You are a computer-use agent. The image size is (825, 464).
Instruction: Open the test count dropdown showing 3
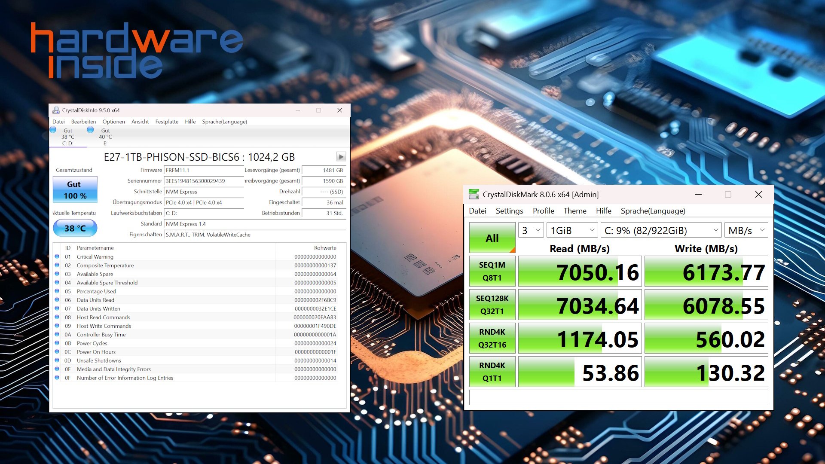click(531, 230)
